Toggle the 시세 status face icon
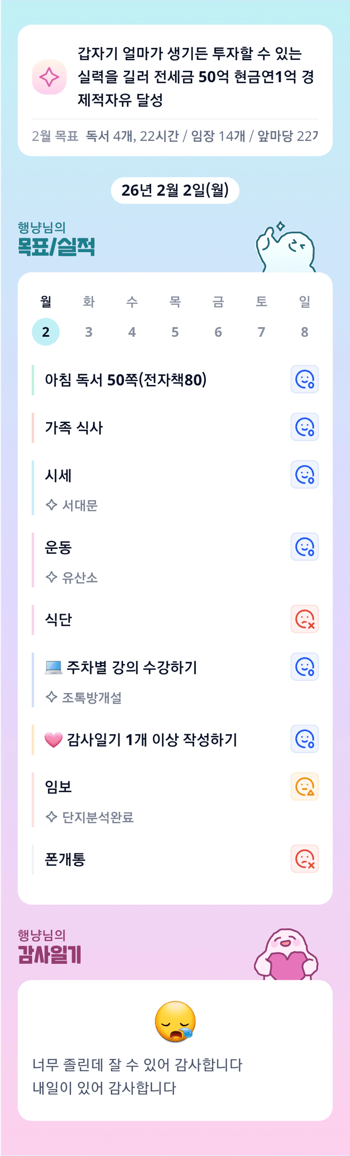 304,474
